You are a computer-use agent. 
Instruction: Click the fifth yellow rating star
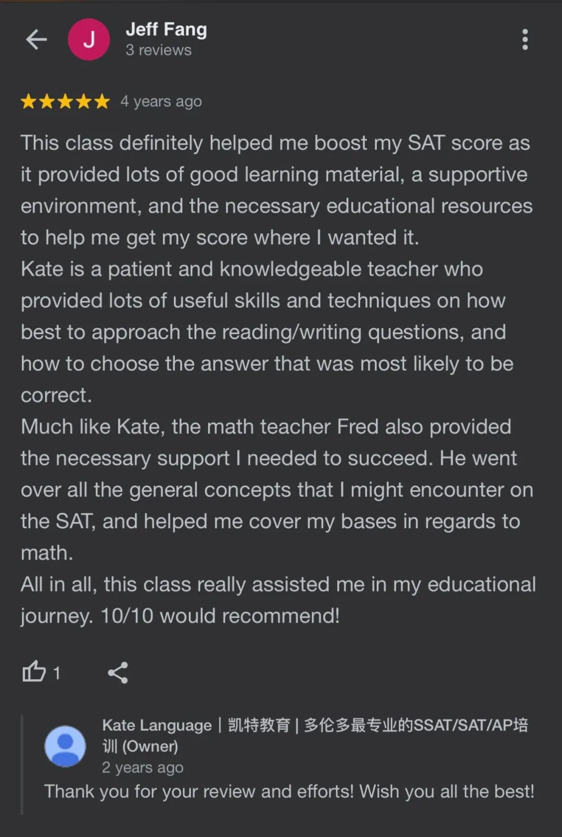pyautogui.click(x=102, y=101)
